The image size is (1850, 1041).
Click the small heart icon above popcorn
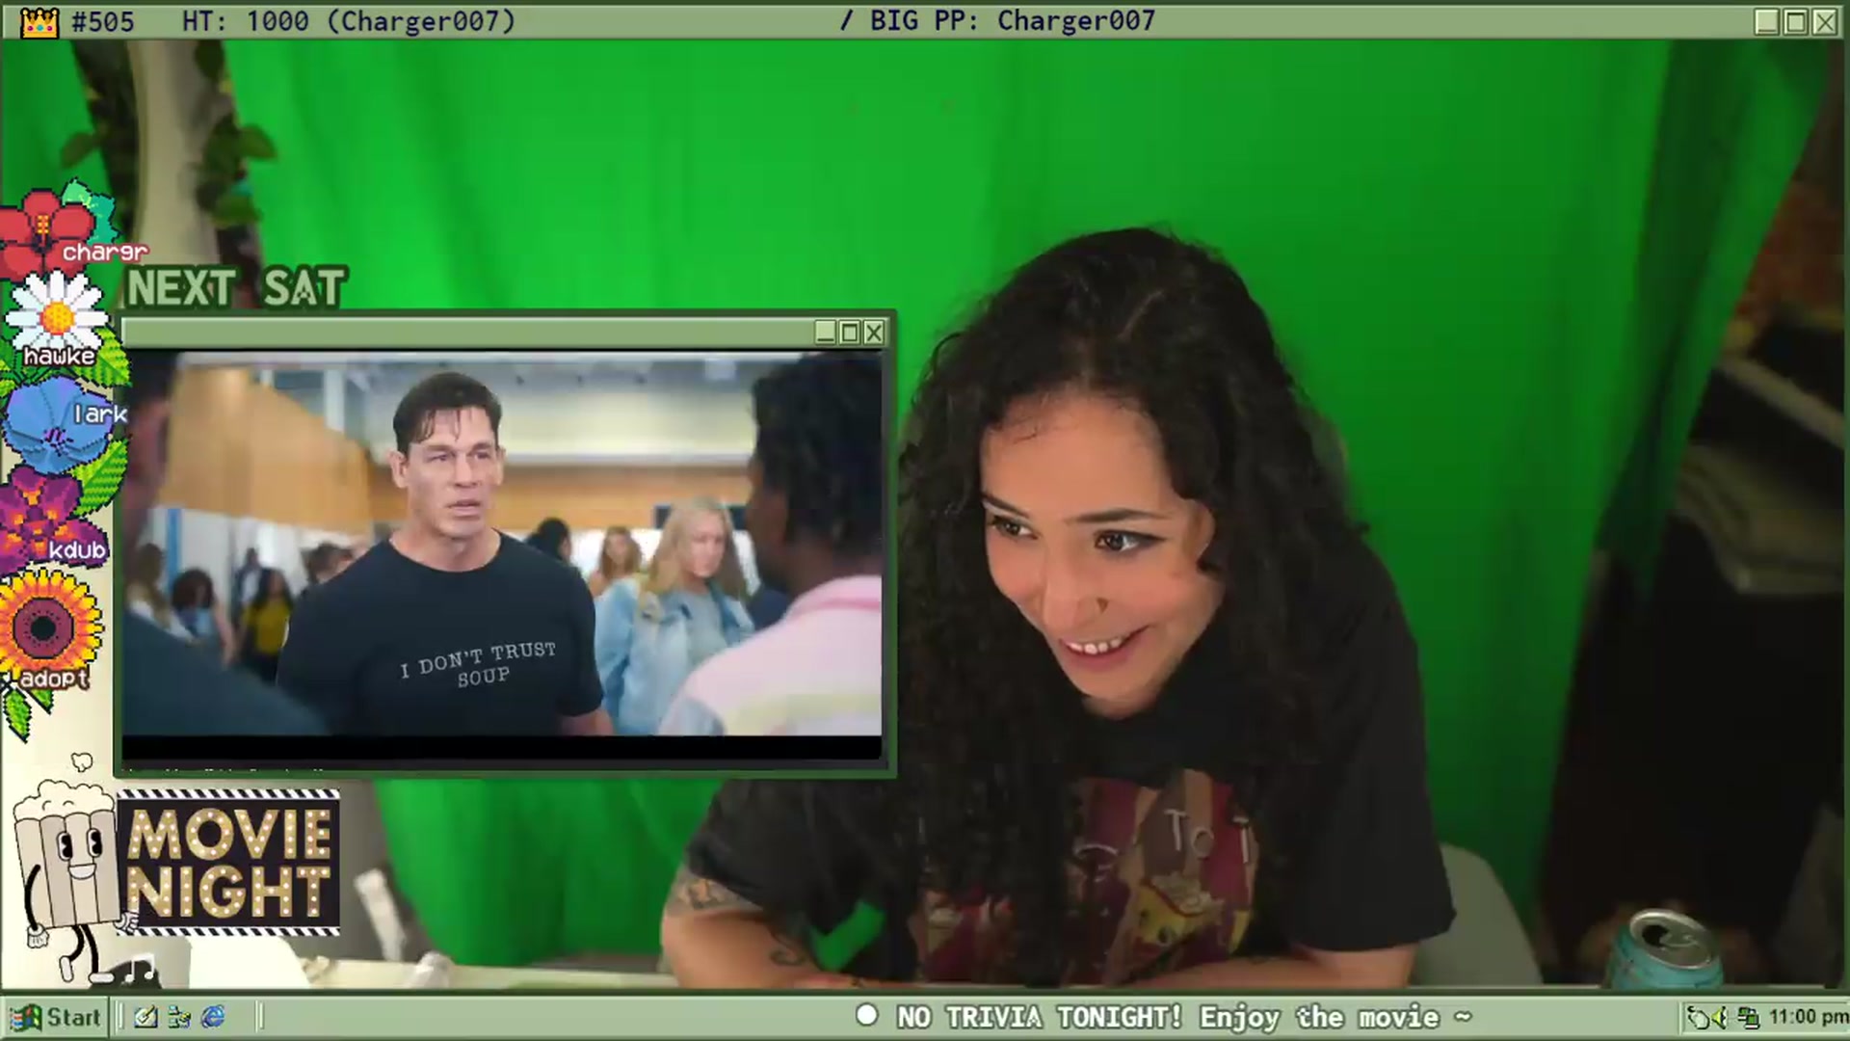tap(82, 762)
